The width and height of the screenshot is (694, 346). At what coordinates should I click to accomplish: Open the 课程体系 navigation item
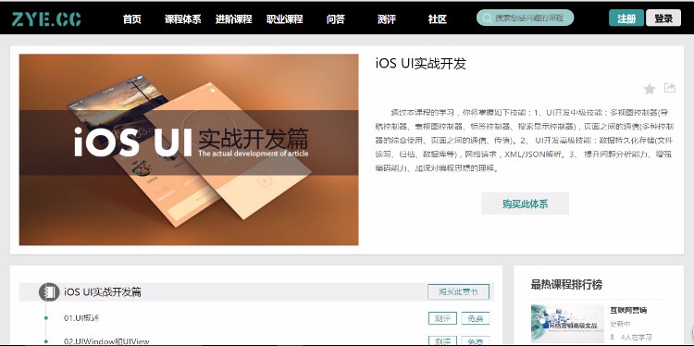point(183,19)
